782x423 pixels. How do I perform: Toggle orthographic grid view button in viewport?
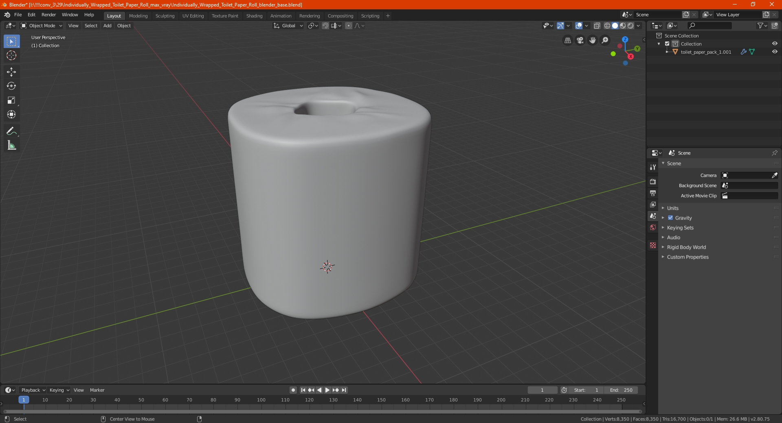pos(568,40)
